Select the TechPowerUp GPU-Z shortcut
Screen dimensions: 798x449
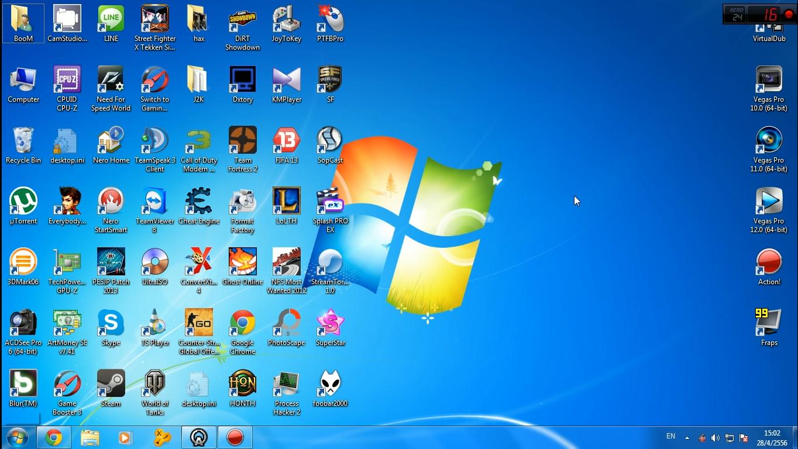(67, 271)
